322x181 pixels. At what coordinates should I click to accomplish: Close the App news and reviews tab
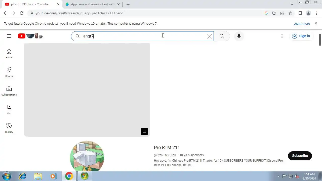click(x=118, y=4)
